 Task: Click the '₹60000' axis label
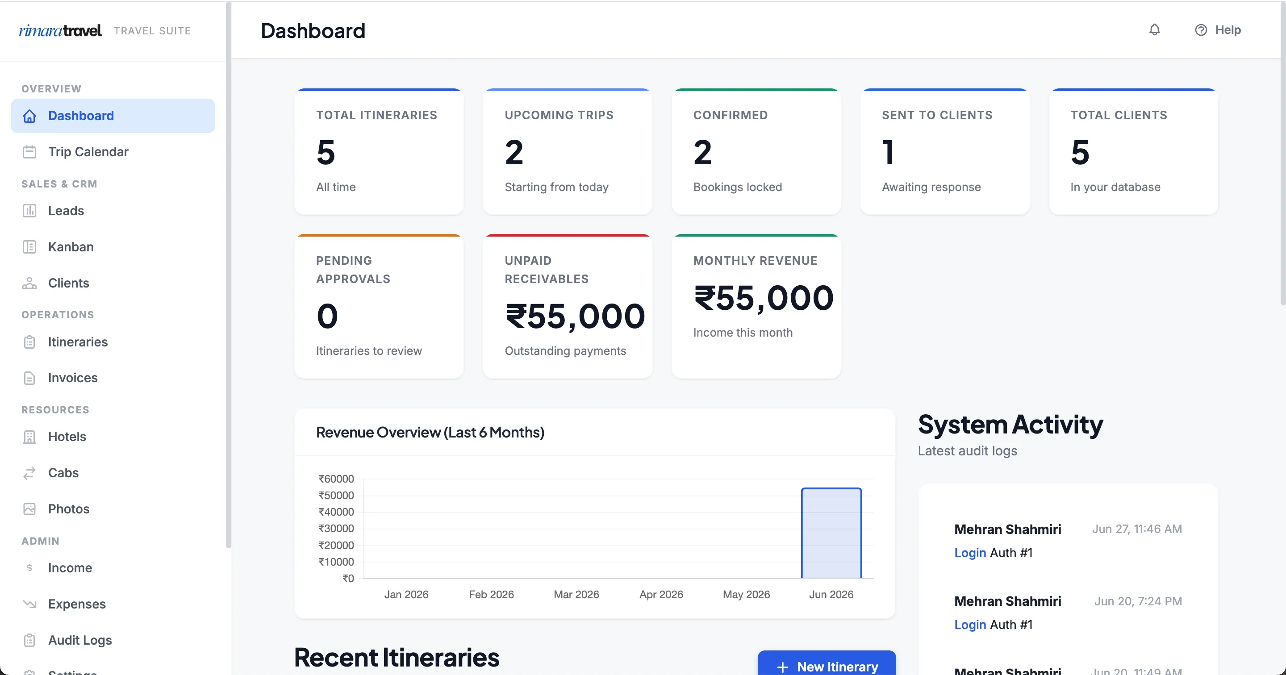pos(337,479)
